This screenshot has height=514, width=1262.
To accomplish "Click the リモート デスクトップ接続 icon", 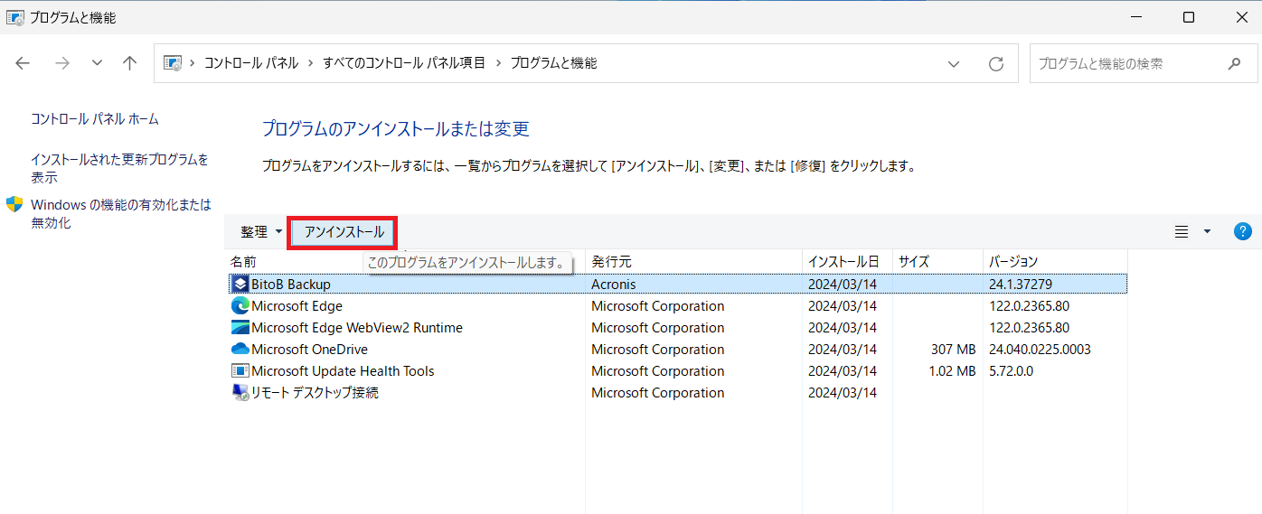I will click(240, 393).
